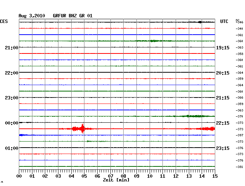This screenshot has width=245, height=186.
Task: Click the DC offset value '-358'
Action: (x=239, y=54)
